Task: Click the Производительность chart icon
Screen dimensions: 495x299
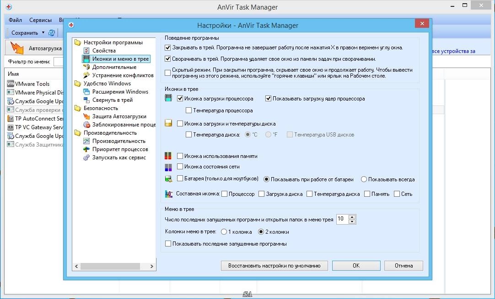Action: pyautogui.click(x=86, y=141)
